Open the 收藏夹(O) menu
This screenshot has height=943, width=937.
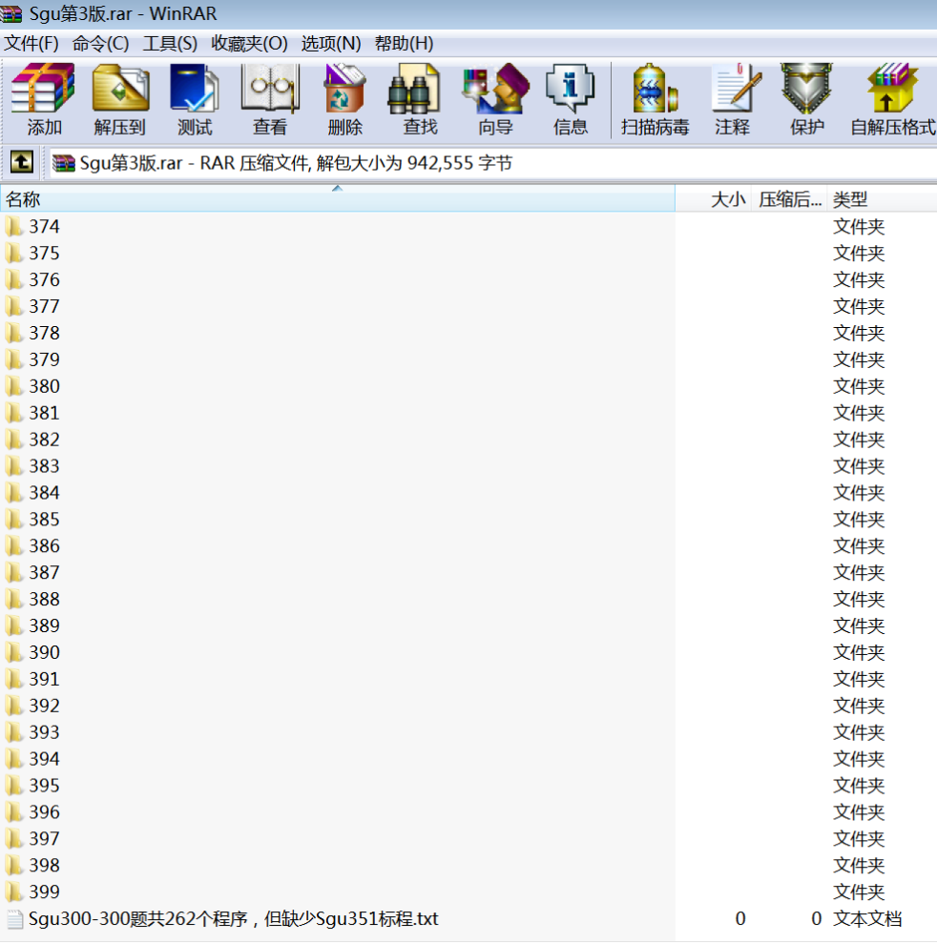(249, 43)
